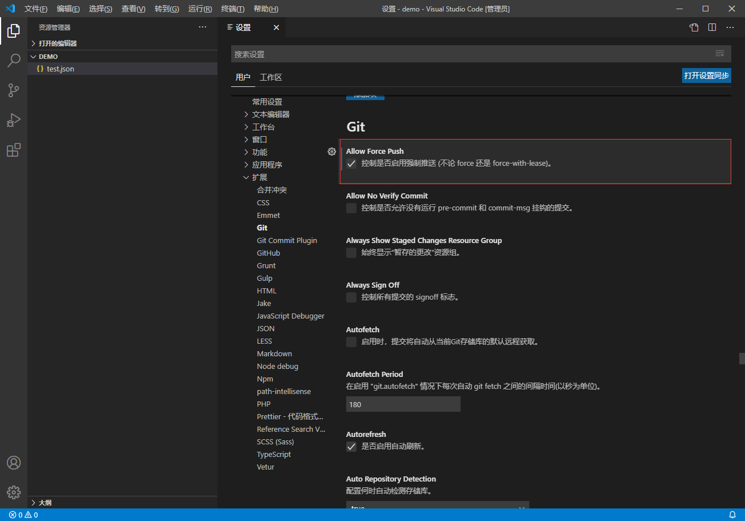Enable the Autofetch checkbox
This screenshot has height=521, width=745.
pyautogui.click(x=351, y=341)
